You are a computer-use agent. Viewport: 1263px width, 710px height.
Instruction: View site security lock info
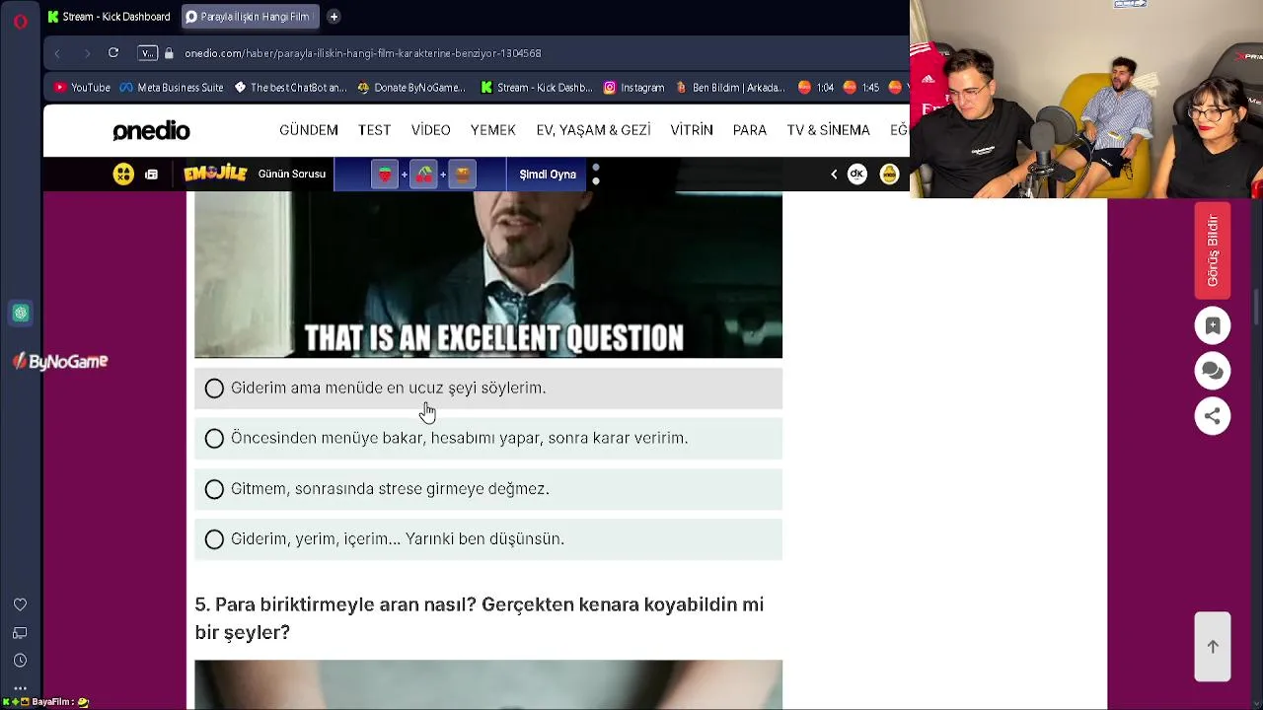(169, 53)
